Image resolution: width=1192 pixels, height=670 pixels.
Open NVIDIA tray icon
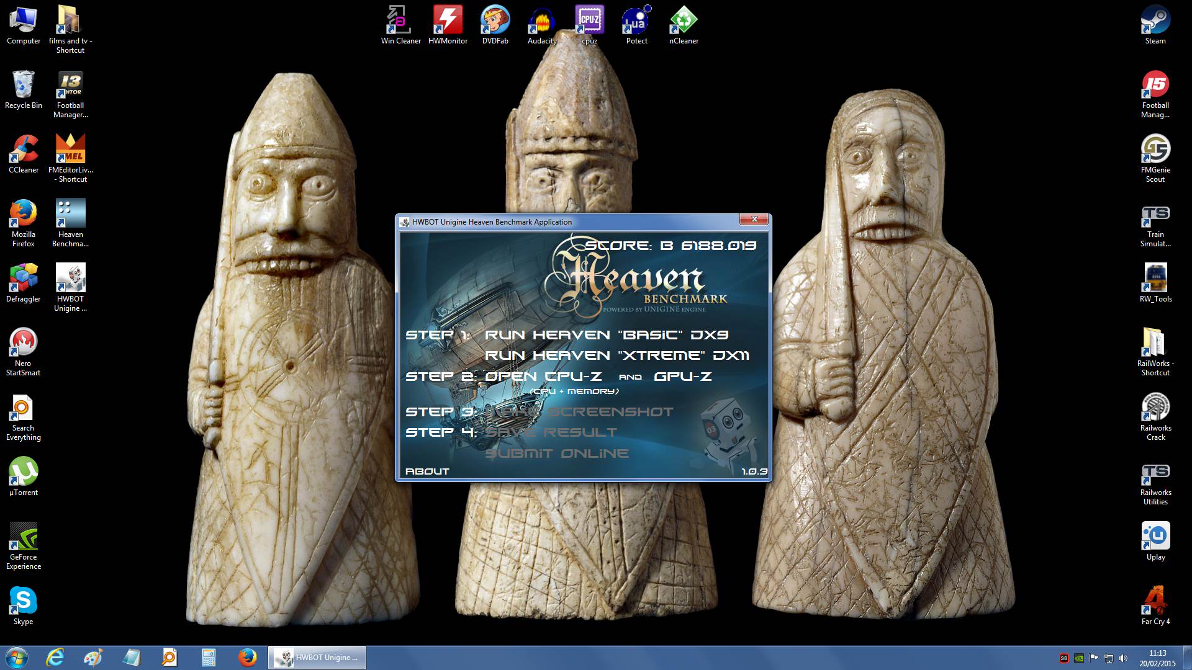coord(1079,658)
